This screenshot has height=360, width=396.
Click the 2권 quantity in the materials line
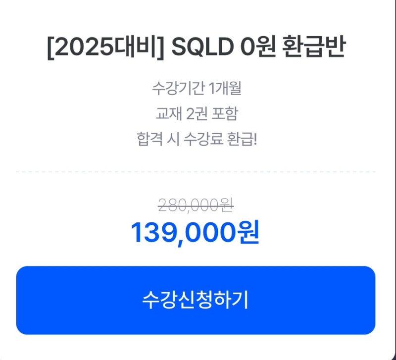(x=196, y=114)
